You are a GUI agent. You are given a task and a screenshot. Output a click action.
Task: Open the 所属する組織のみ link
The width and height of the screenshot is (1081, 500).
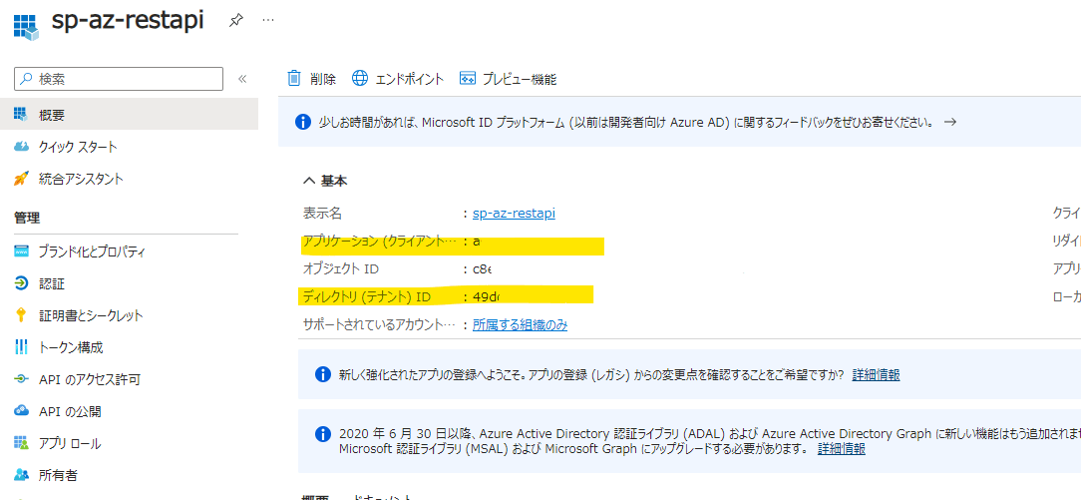[x=520, y=324]
